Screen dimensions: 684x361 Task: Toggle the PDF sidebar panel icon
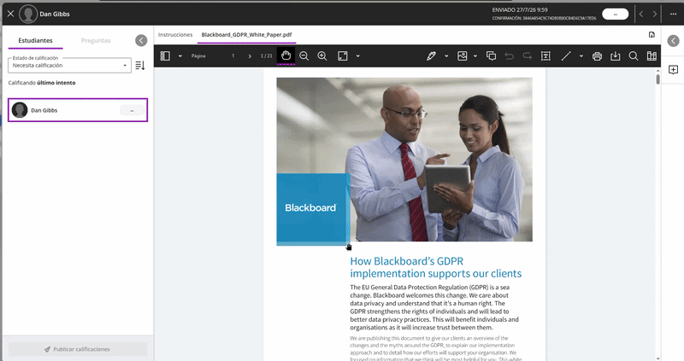(165, 55)
